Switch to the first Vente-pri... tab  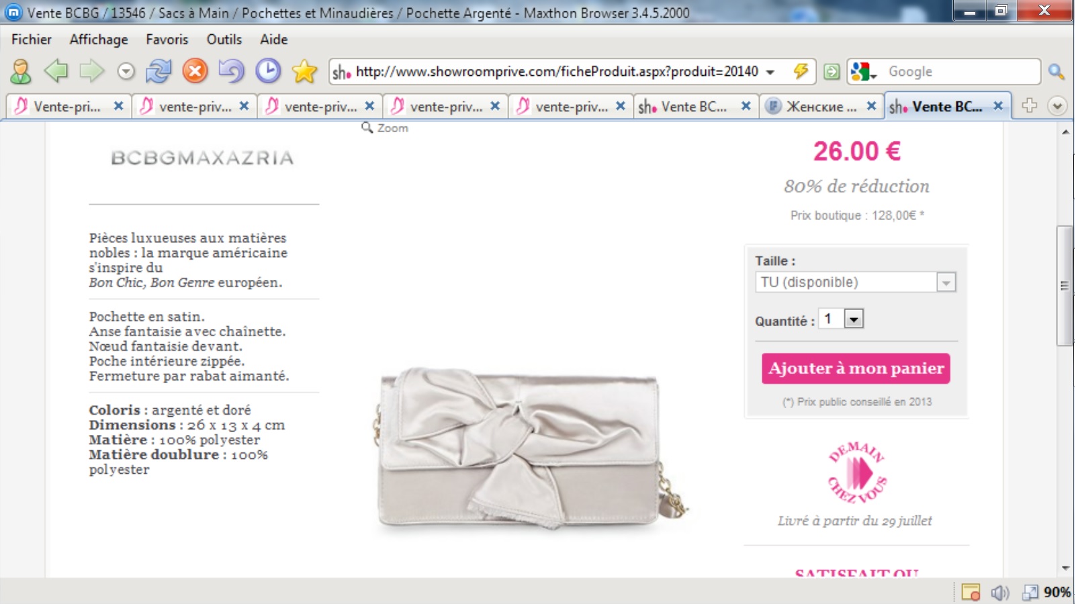pos(67,107)
